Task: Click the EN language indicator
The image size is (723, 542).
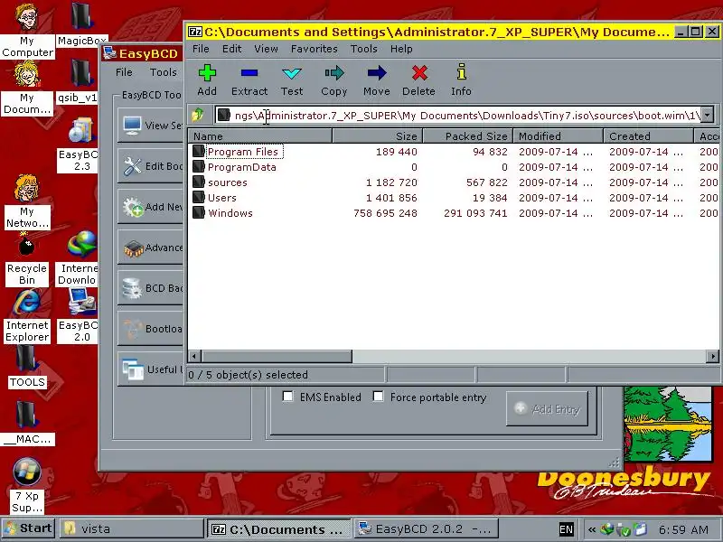Action: pyautogui.click(x=566, y=529)
